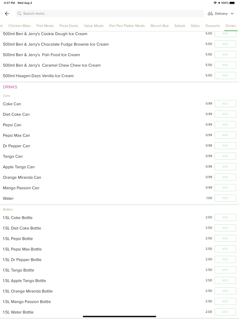239x319 pixels.
Task: Open the Pizza Deals tab
Action: tap(69, 26)
